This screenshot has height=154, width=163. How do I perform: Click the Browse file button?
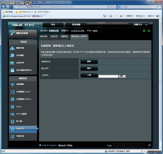coord(122,76)
